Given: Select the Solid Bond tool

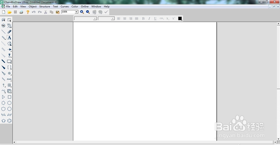Looking at the screenshot, I should (3, 32).
